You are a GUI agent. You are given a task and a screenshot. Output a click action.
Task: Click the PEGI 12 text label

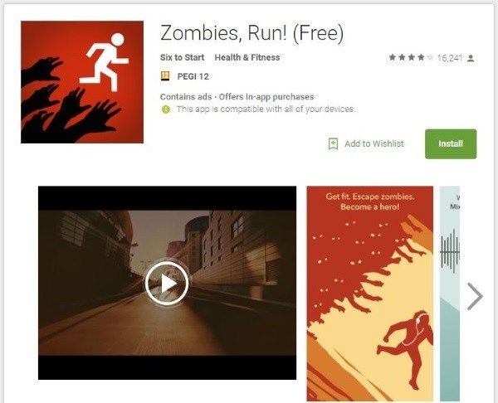[x=193, y=76]
